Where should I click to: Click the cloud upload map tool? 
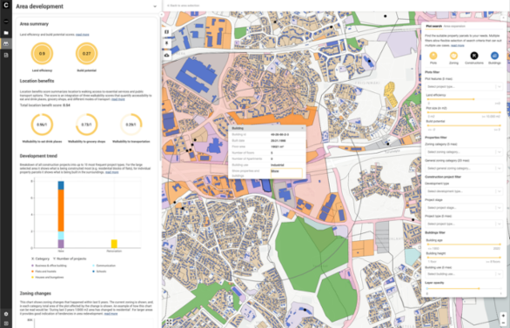tap(166, 55)
